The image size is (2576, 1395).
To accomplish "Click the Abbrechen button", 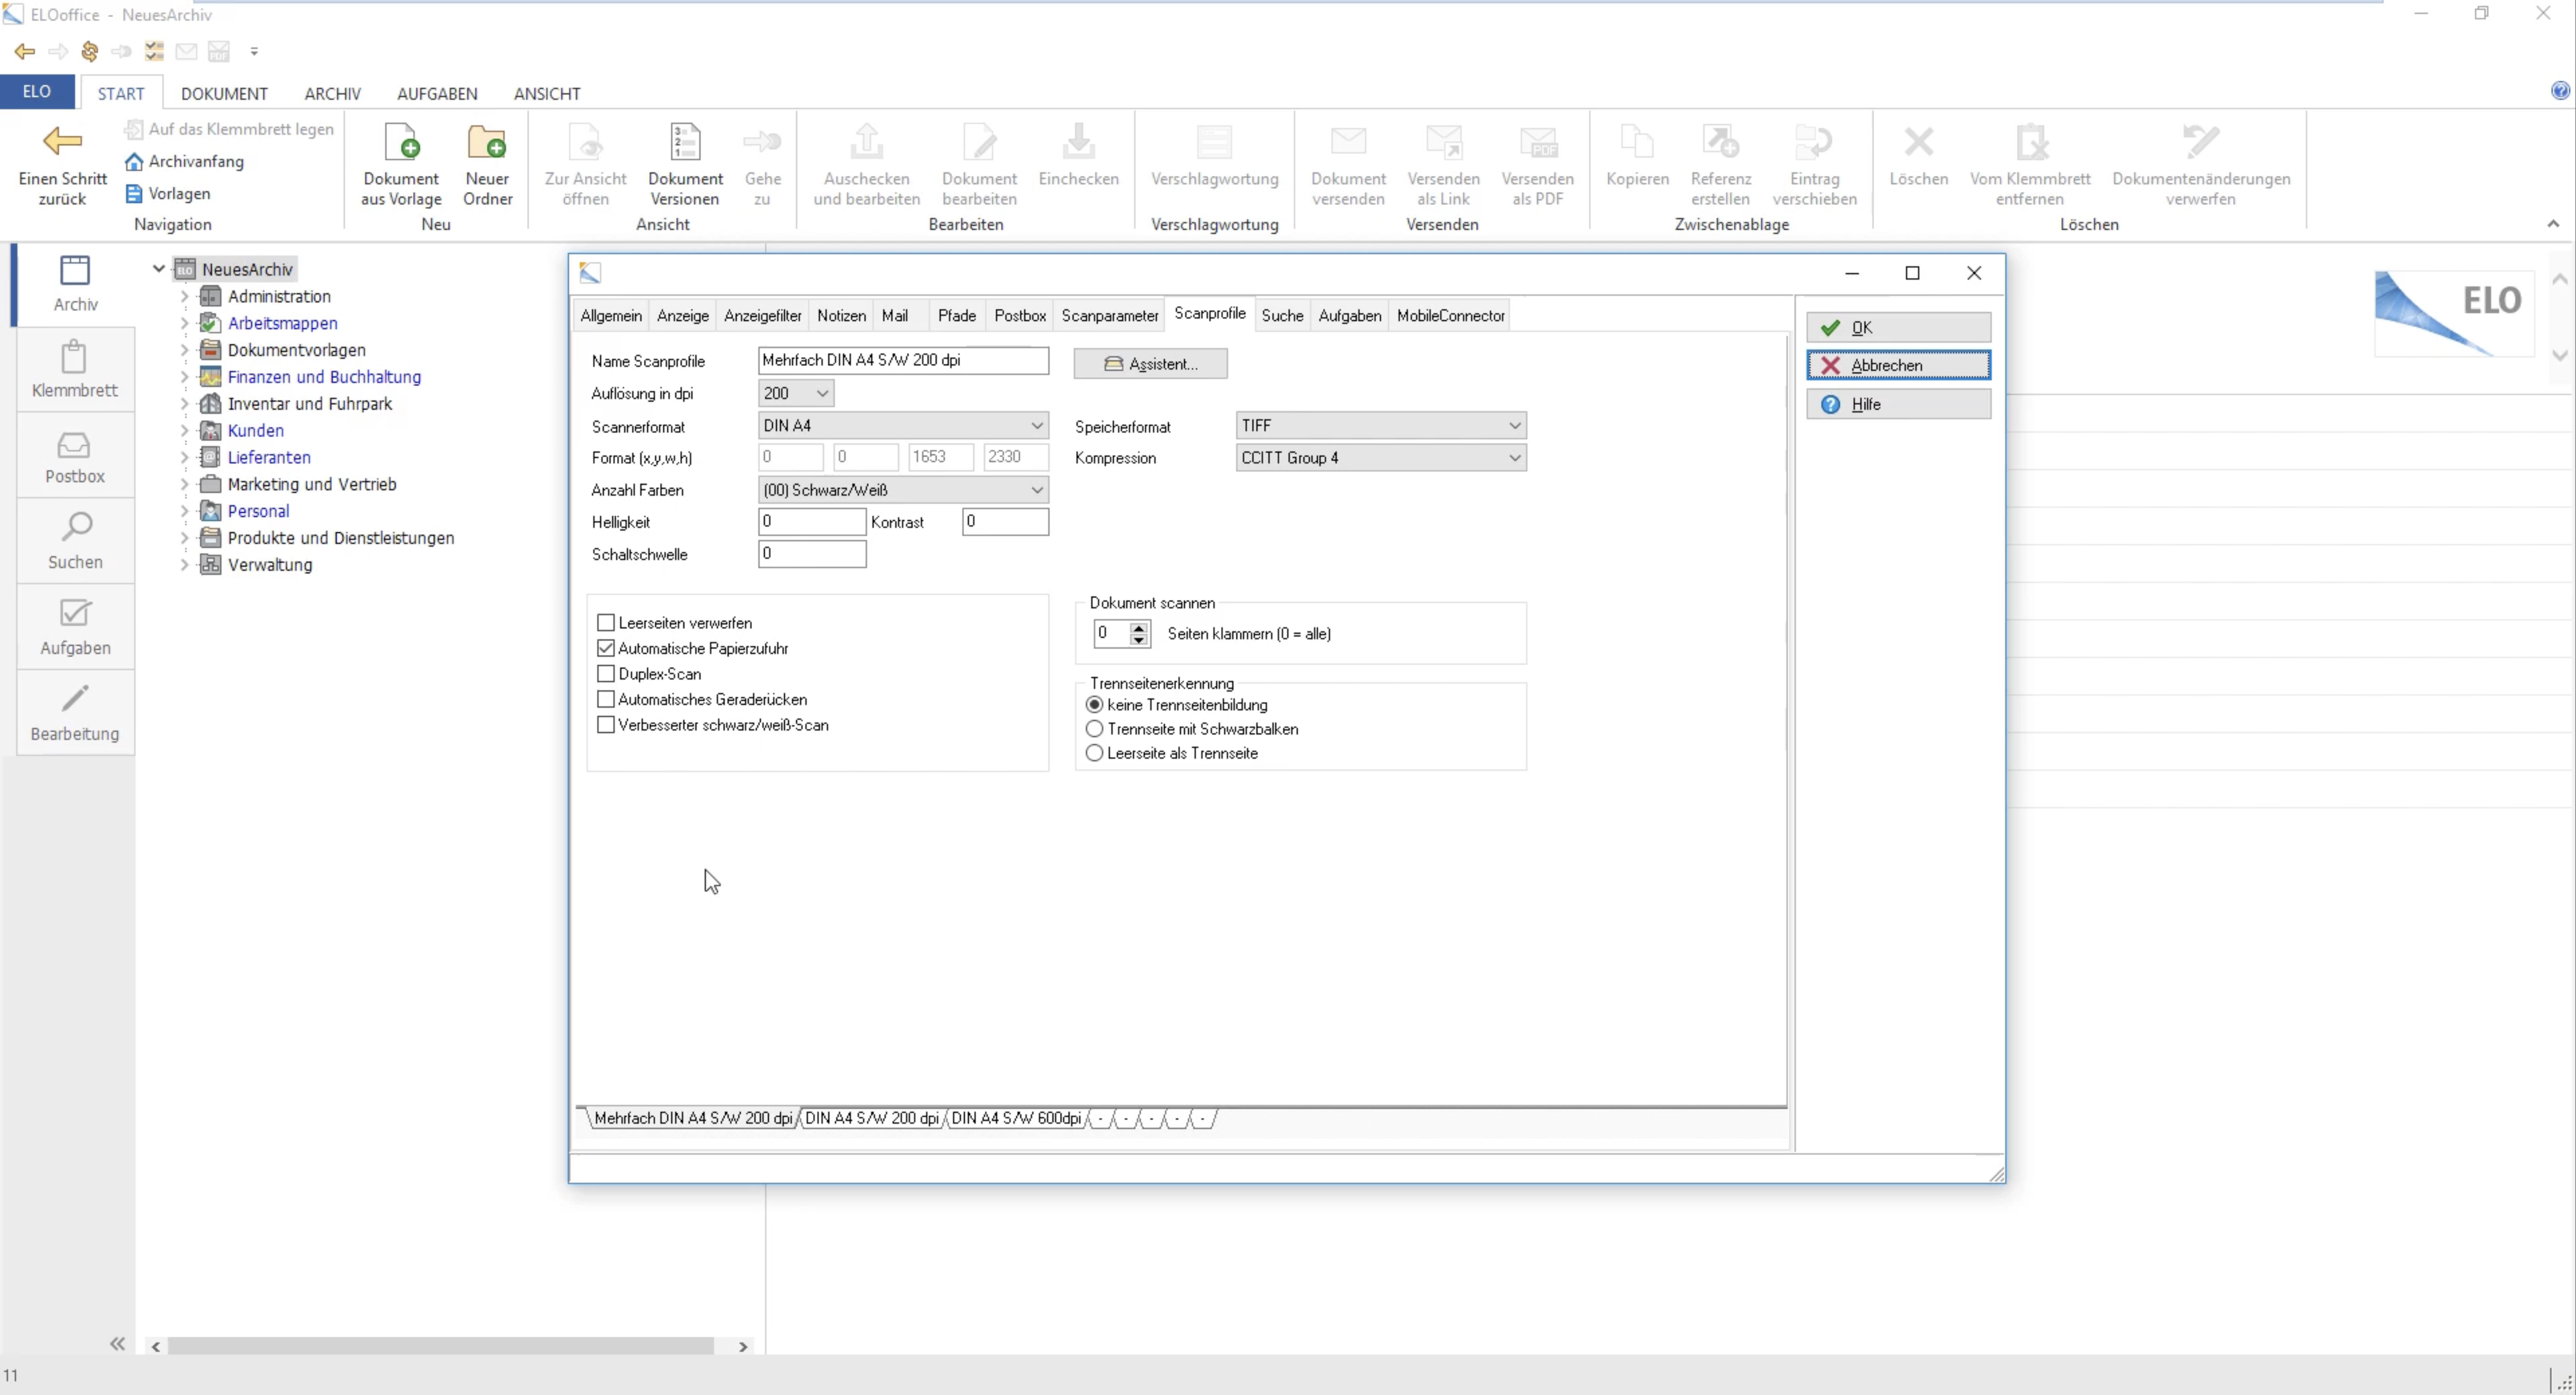I will pyautogui.click(x=1897, y=365).
